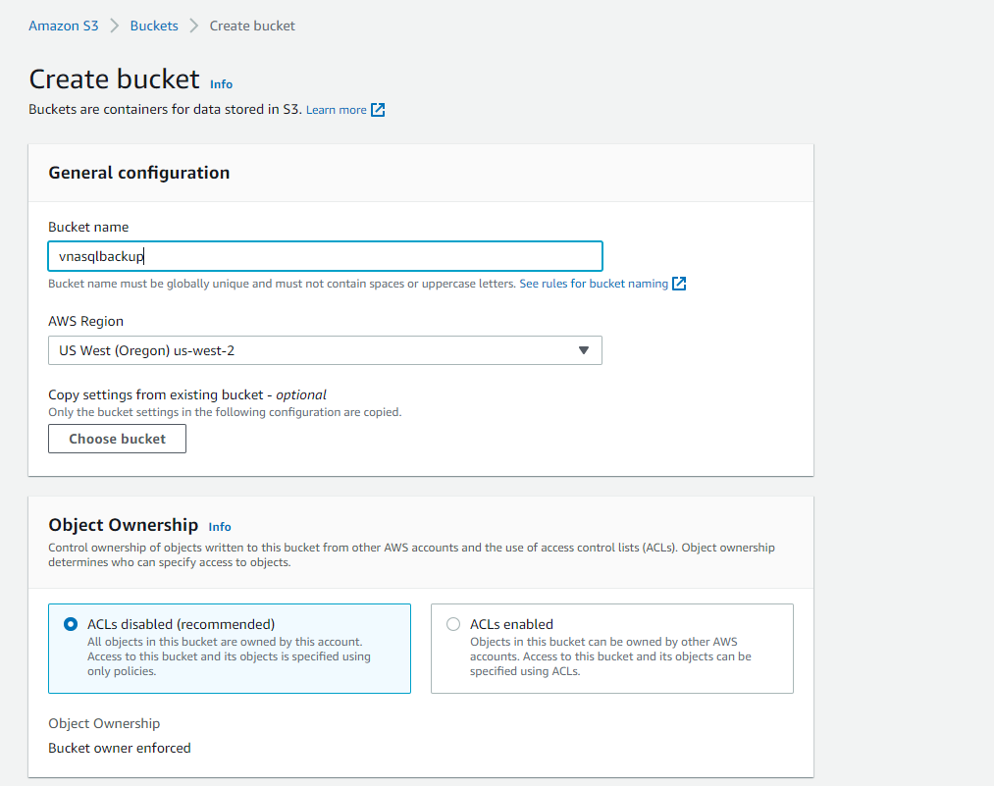
Task: Click the external link icon beside Learn more
Action: (x=378, y=109)
